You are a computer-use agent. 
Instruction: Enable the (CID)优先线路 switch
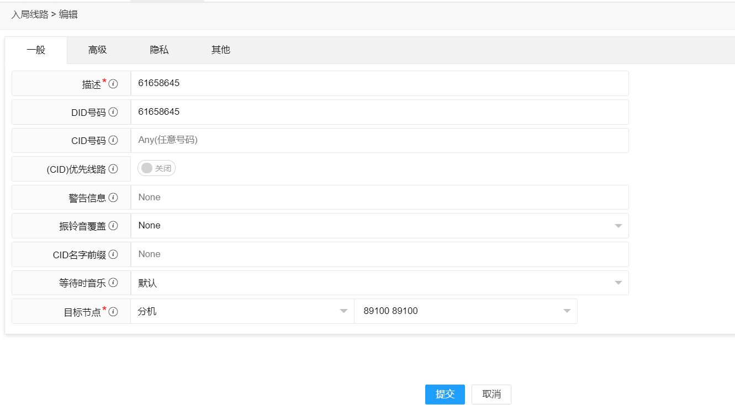click(x=156, y=168)
